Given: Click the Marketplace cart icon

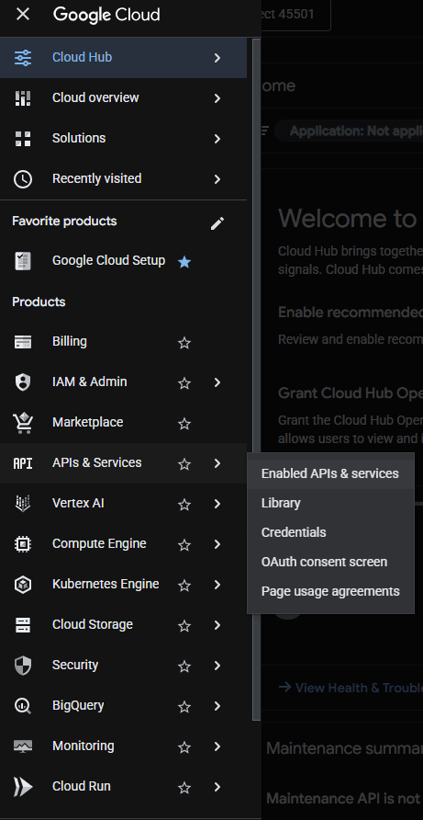Looking at the screenshot, I should (22, 423).
